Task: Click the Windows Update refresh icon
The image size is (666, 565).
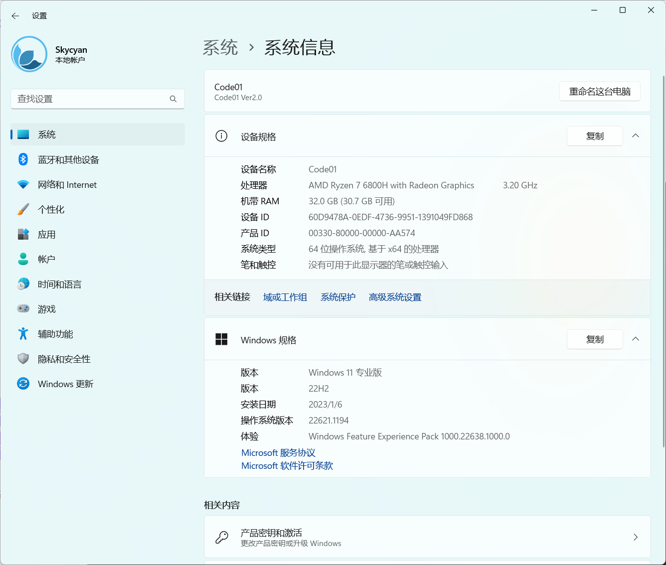Action: pos(23,384)
